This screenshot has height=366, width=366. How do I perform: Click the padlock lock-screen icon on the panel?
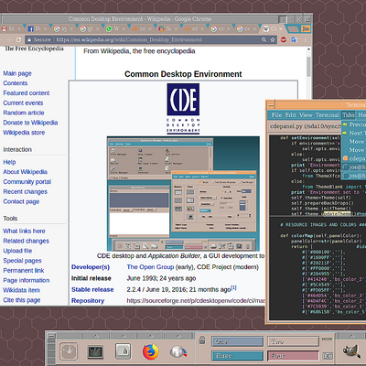coord(202,340)
